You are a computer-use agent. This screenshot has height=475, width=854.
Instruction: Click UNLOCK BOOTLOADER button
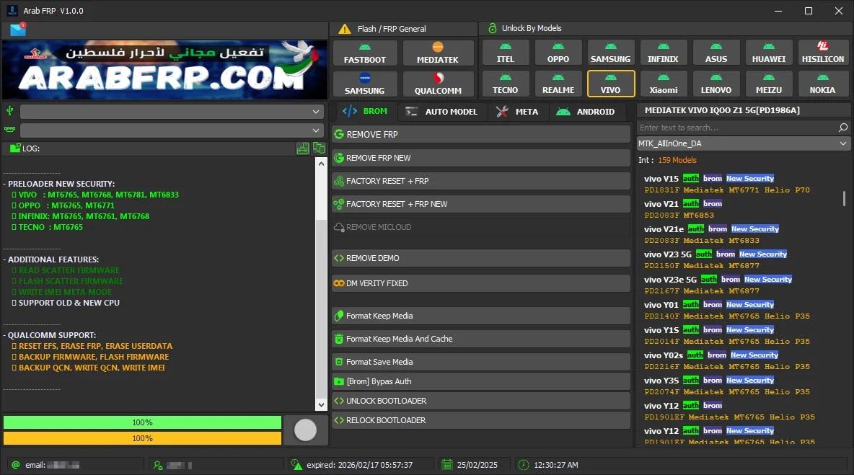[480, 401]
